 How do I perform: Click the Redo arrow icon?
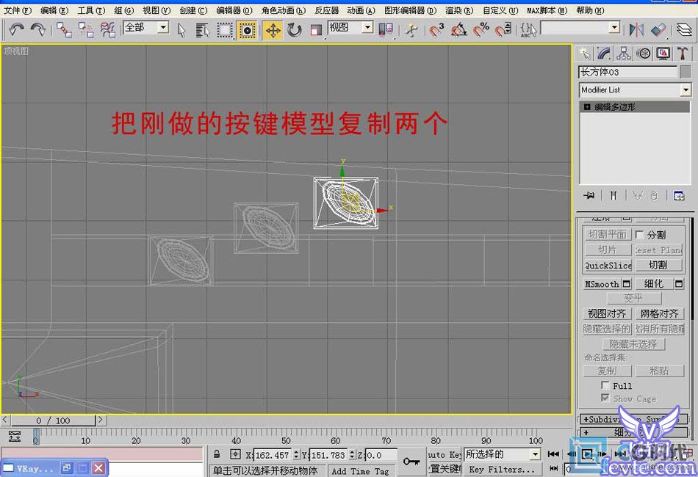pyautogui.click(x=38, y=30)
